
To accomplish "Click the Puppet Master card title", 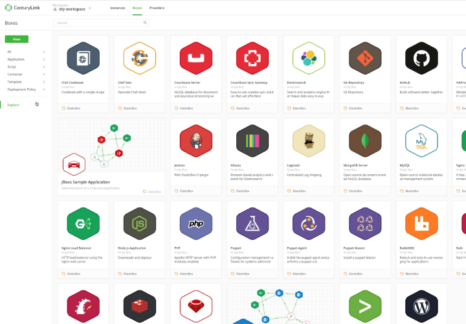I will 353,248.
